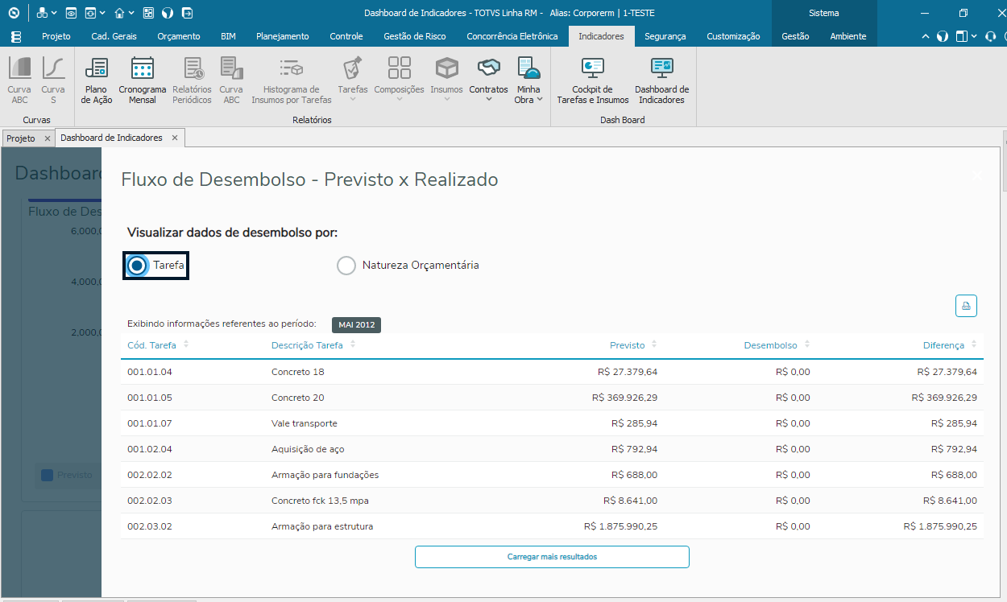
Task: Click the MAI 2012 period badge
Action: [x=356, y=324]
